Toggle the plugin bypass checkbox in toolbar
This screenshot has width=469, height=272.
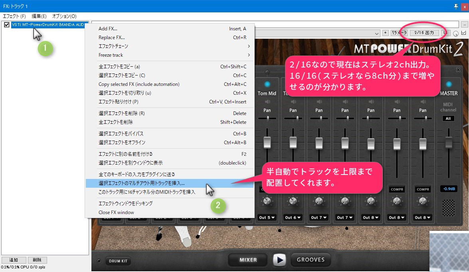click(464, 33)
